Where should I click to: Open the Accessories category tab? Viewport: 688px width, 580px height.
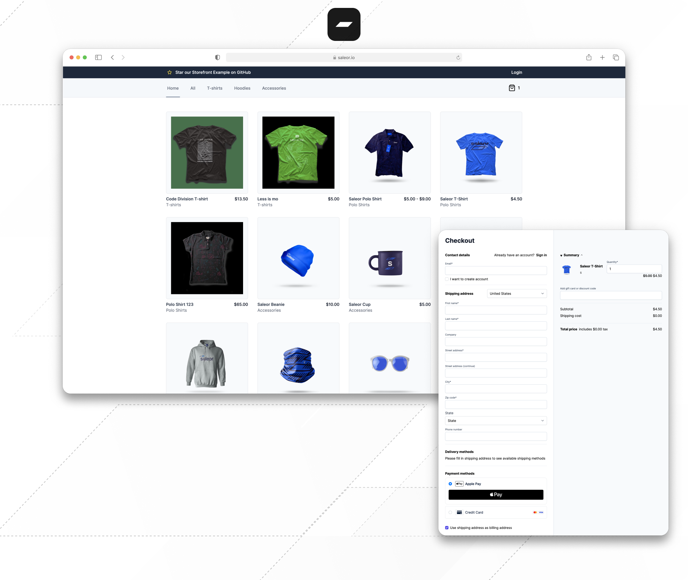tap(274, 88)
